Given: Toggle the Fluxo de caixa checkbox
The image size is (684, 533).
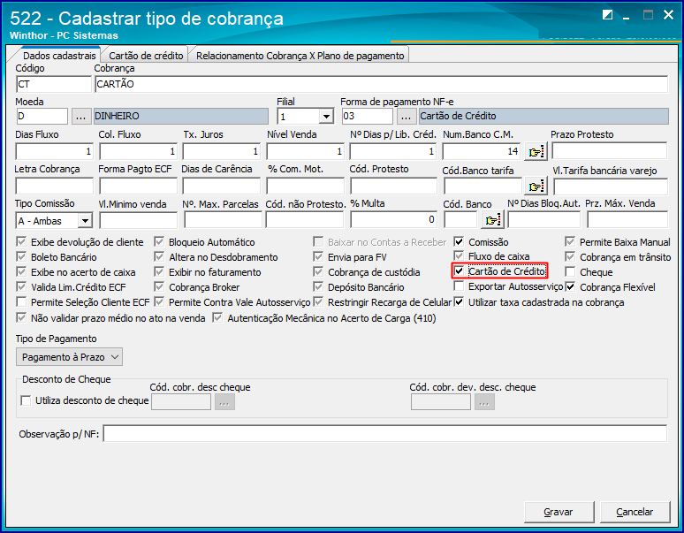Looking at the screenshot, I should [x=459, y=255].
